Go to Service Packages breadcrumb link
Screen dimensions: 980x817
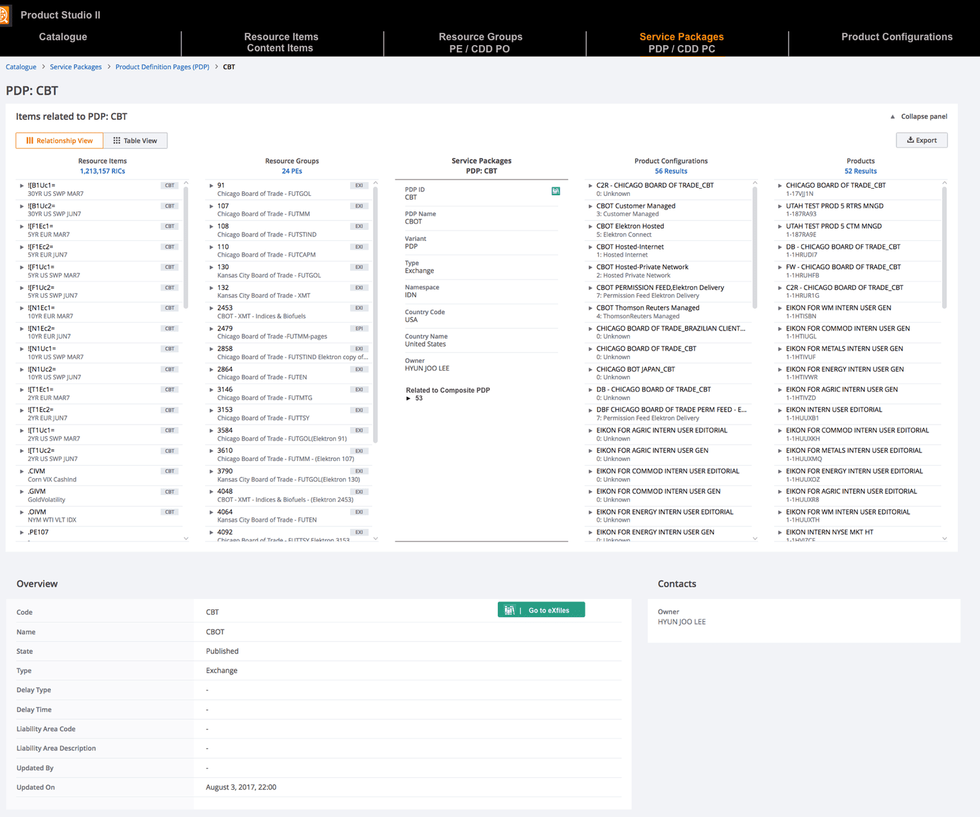click(76, 67)
